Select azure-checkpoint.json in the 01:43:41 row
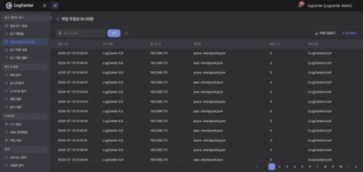This screenshot has height=172, width=363. 209,102
